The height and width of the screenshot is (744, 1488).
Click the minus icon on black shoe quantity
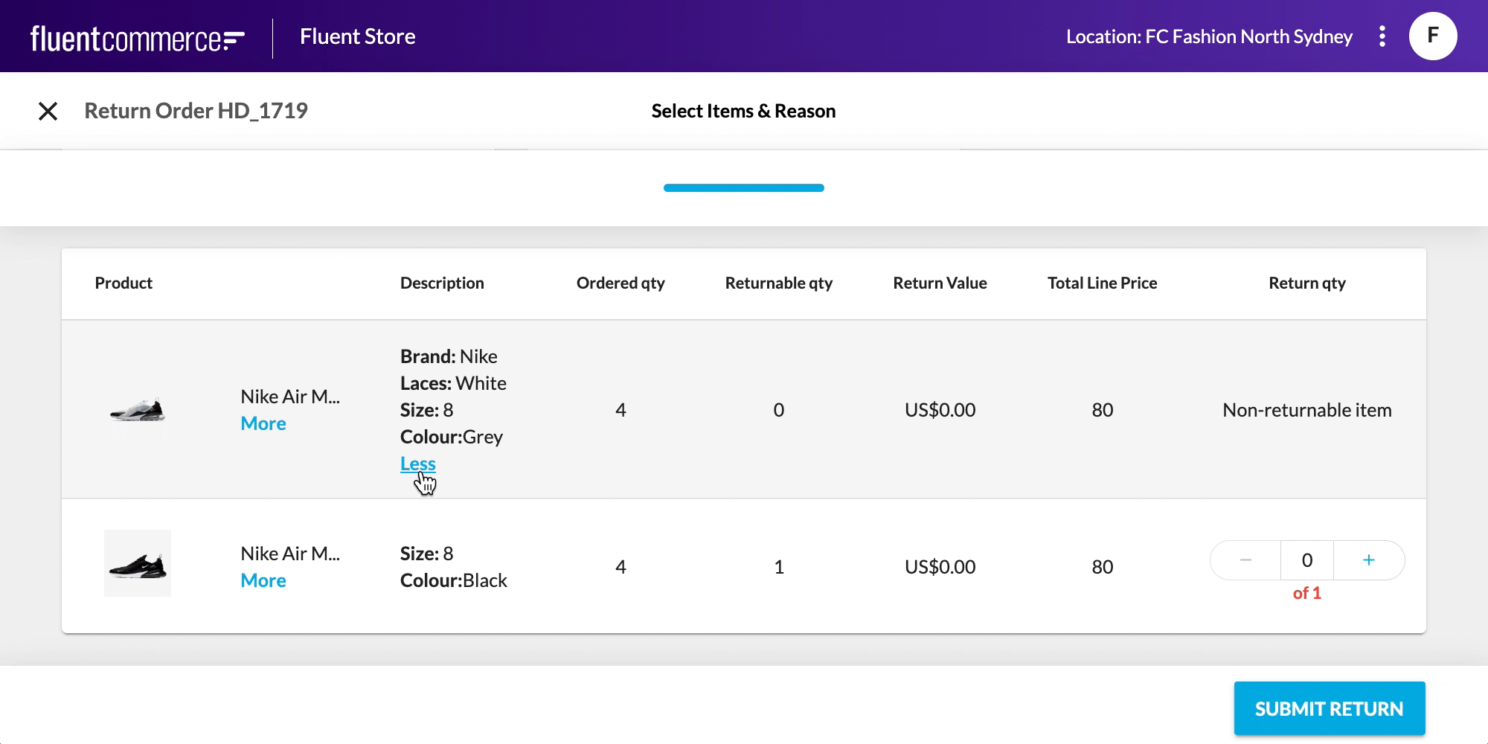pyautogui.click(x=1245, y=560)
